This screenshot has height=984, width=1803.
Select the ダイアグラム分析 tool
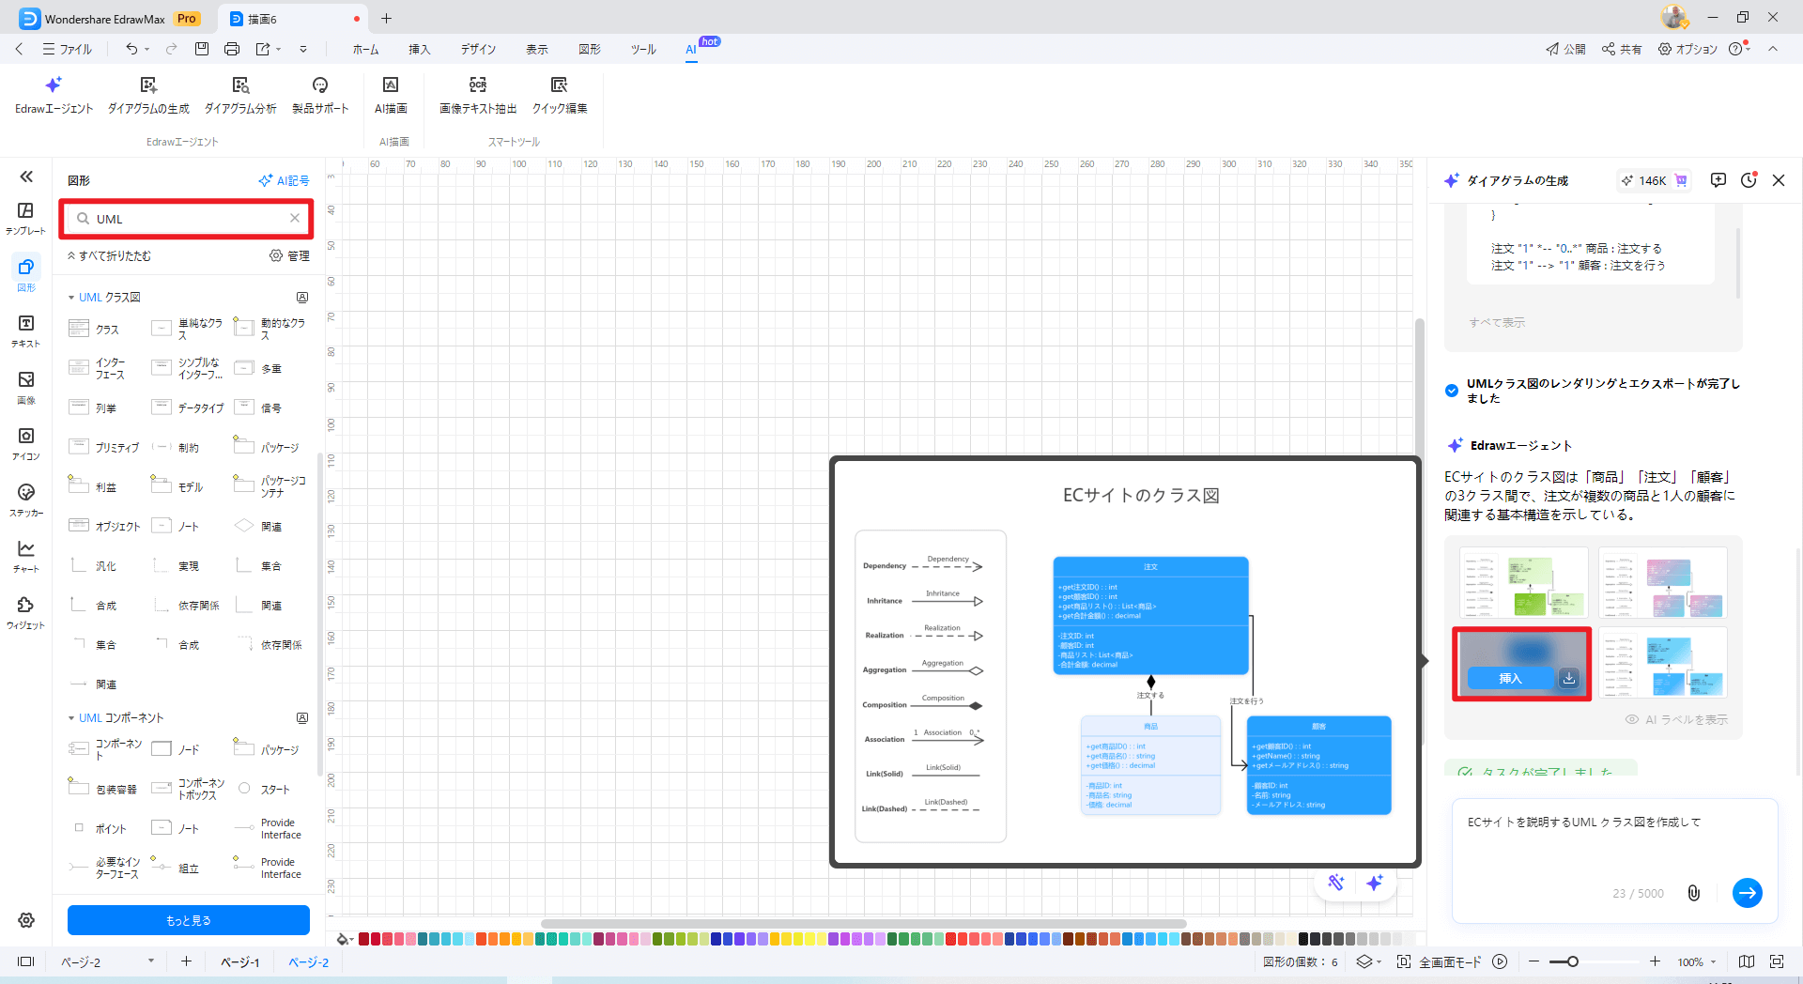coord(240,85)
